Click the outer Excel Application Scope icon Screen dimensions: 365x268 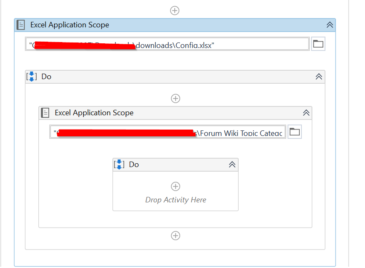(21, 25)
